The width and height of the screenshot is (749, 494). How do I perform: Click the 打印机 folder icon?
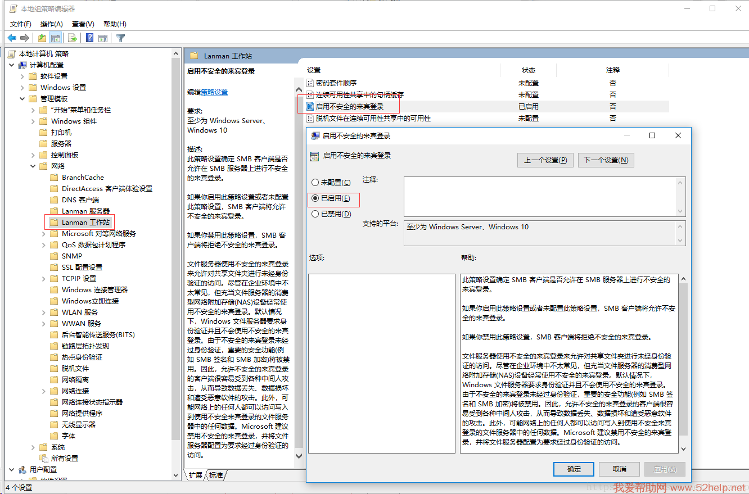pos(44,132)
